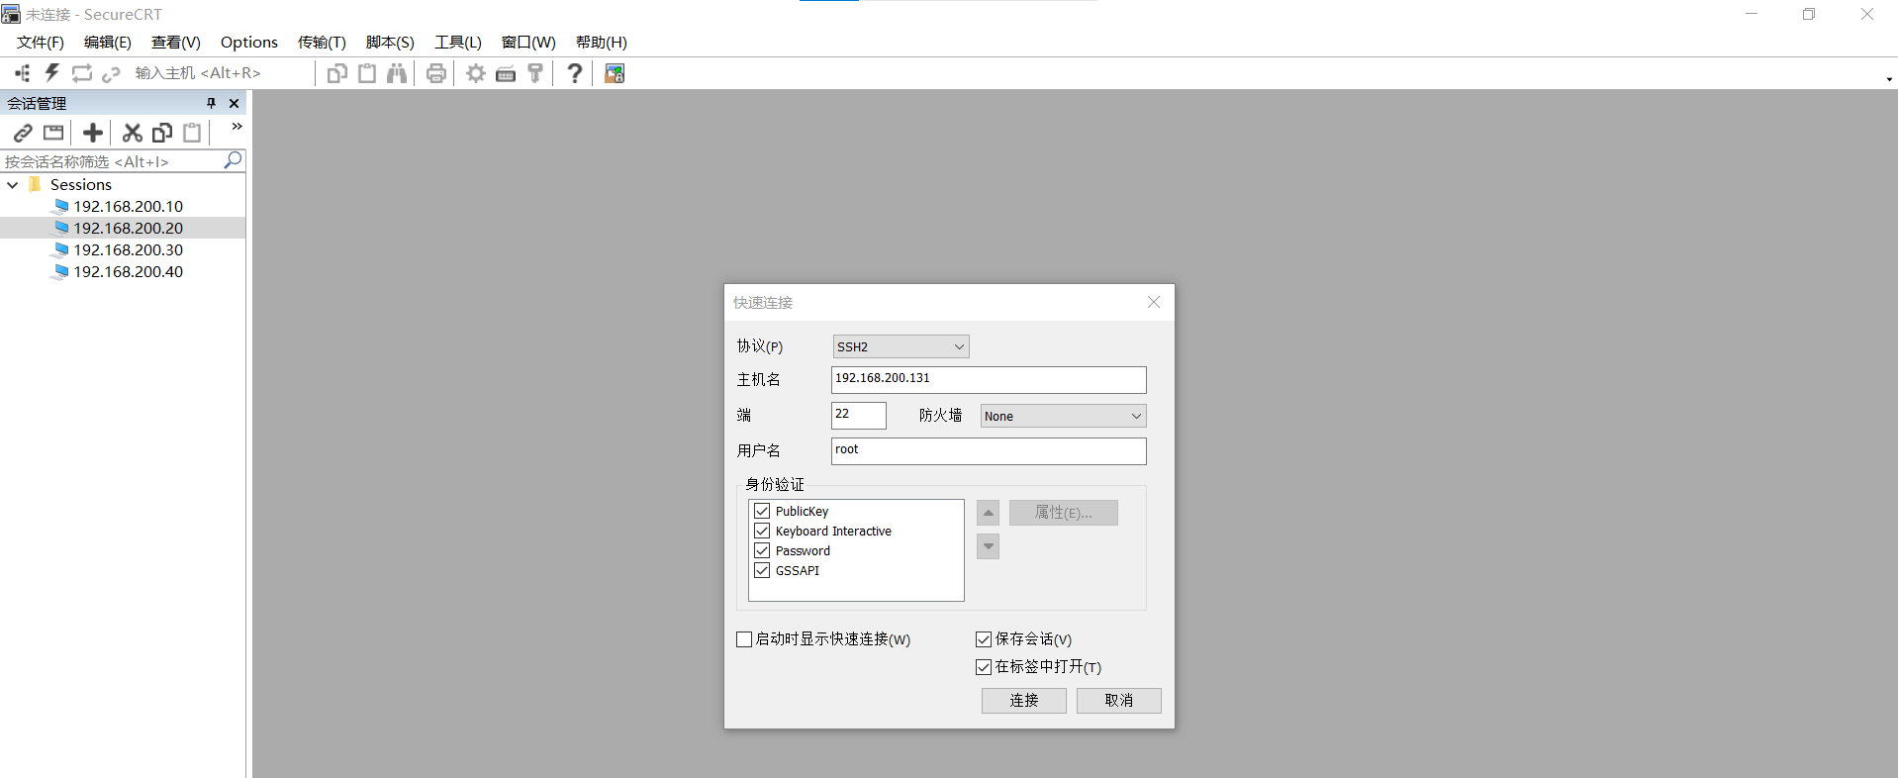Image resolution: width=1898 pixels, height=778 pixels.
Task: Open the 查看(V) menu
Action: [x=176, y=43]
